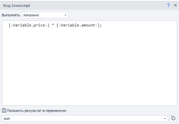Click the Выполнять label
Viewport: 179px width, 124px height.
click(x=11, y=15)
